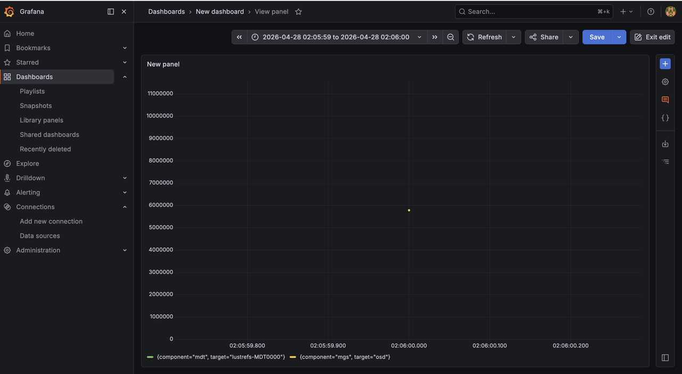Focus the Search input field

tap(534, 11)
